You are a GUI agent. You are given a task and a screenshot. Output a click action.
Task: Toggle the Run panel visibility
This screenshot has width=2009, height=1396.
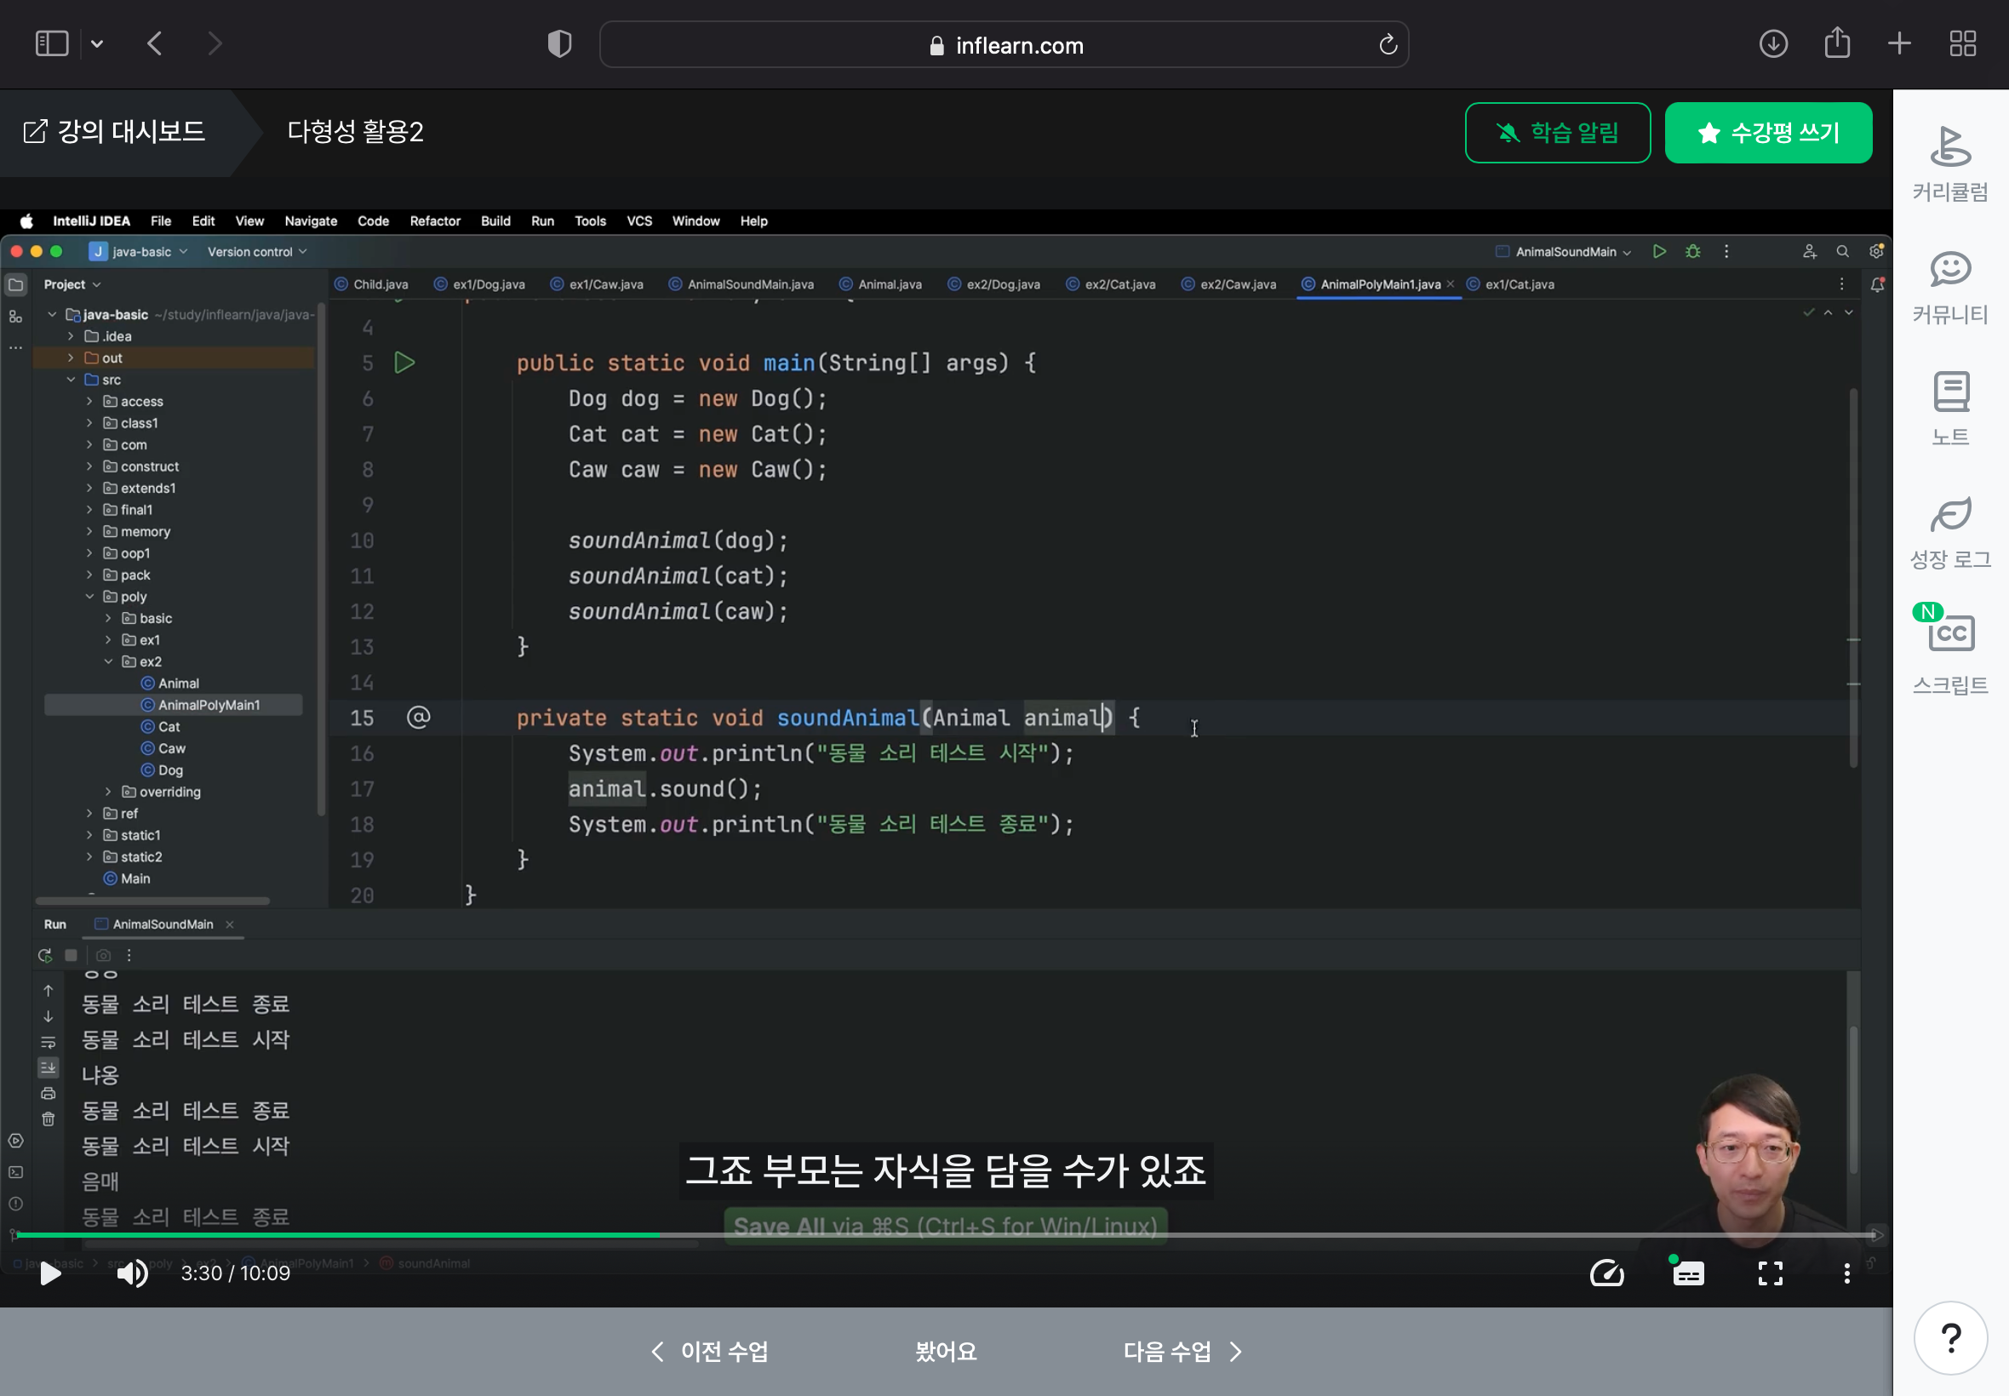[x=55, y=923]
